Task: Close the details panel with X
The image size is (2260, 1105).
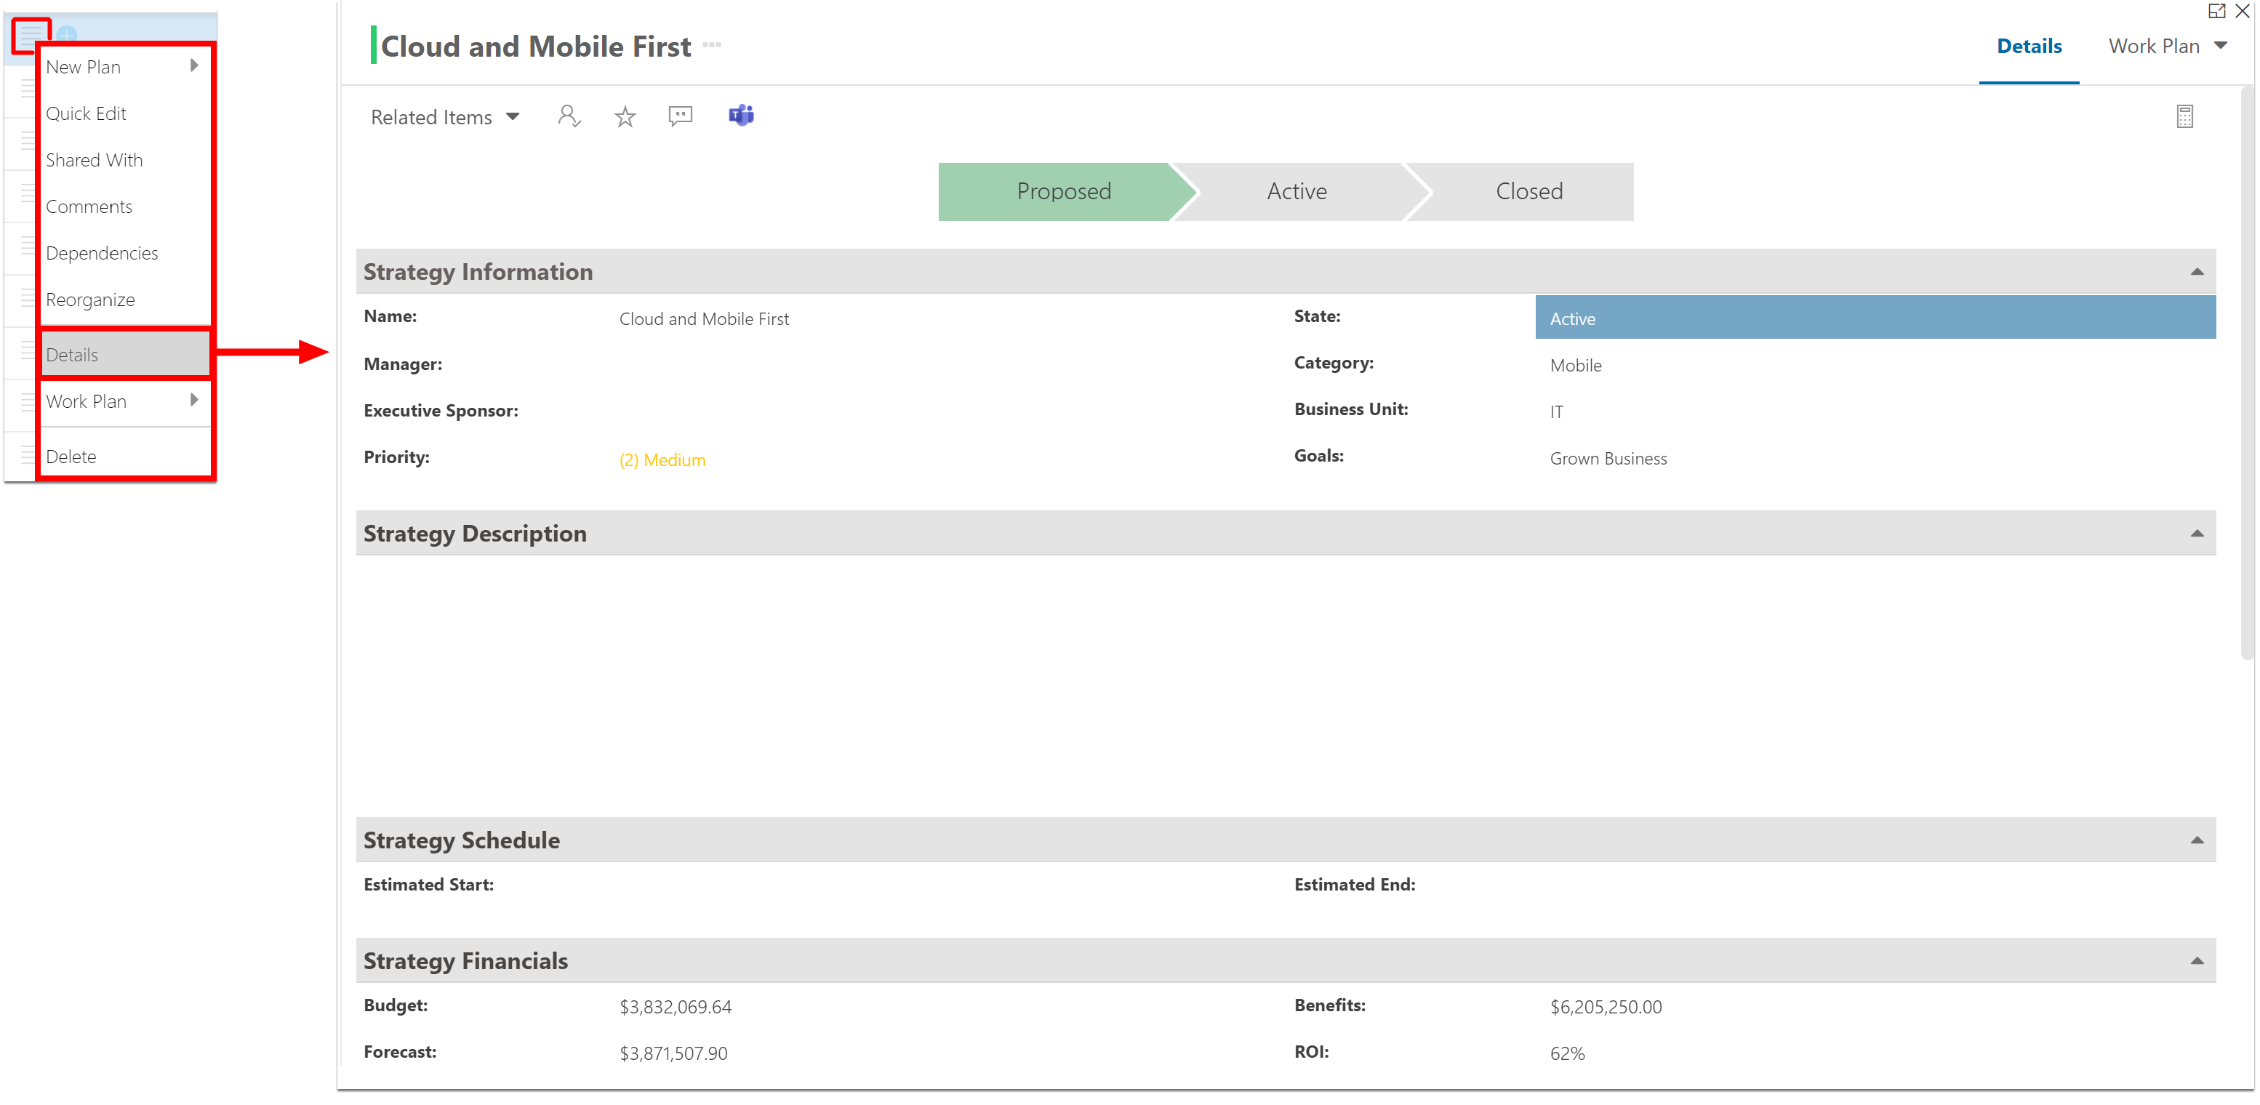Action: [x=2242, y=12]
